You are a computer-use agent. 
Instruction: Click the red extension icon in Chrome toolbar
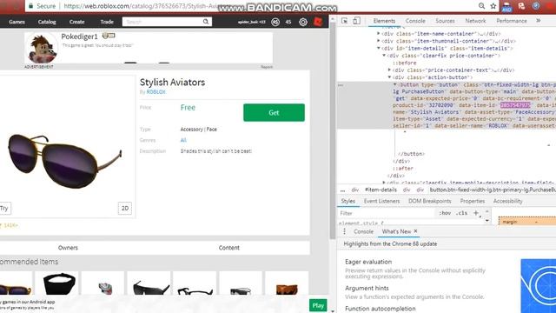(521, 6)
